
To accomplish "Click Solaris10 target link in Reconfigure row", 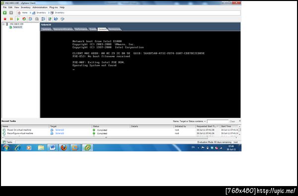I will pos(60,133).
